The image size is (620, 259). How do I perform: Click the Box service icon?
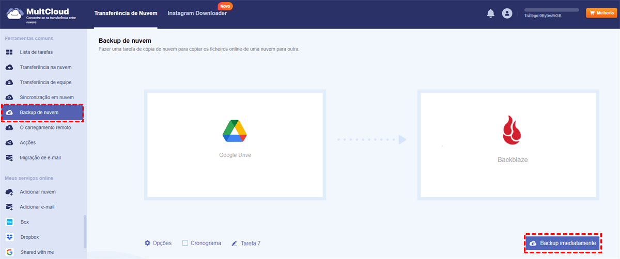9,222
